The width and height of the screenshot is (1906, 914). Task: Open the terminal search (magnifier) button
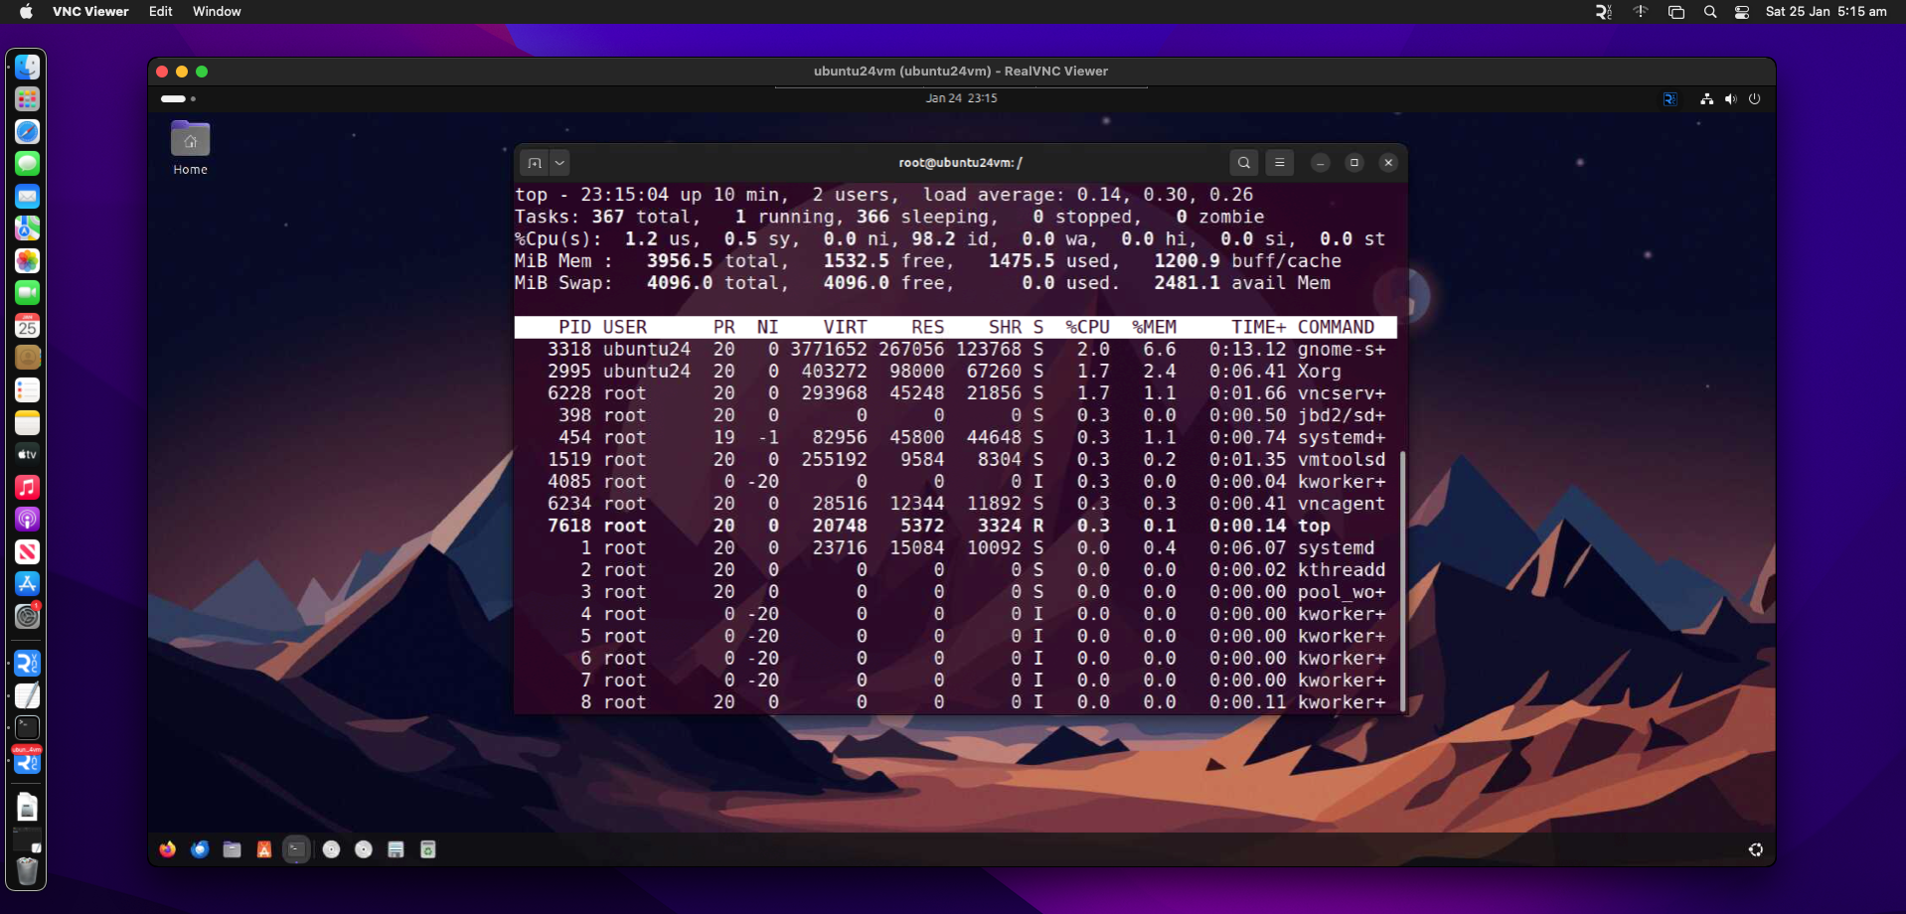tap(1243, 163)
